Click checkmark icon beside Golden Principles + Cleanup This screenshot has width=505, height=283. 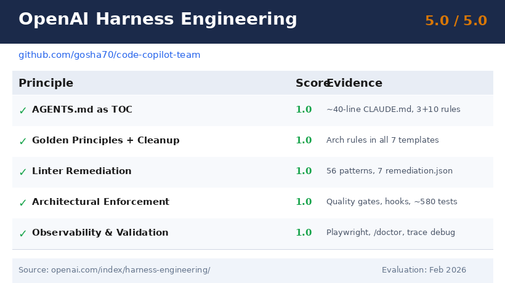click(23, 141)
